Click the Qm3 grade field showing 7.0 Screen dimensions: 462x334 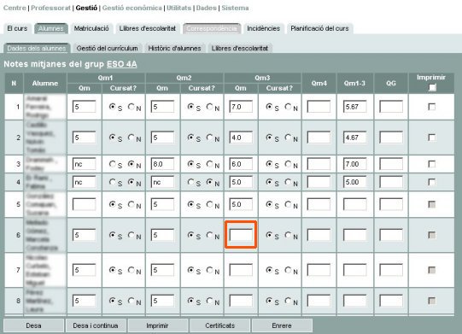[241, 107]
